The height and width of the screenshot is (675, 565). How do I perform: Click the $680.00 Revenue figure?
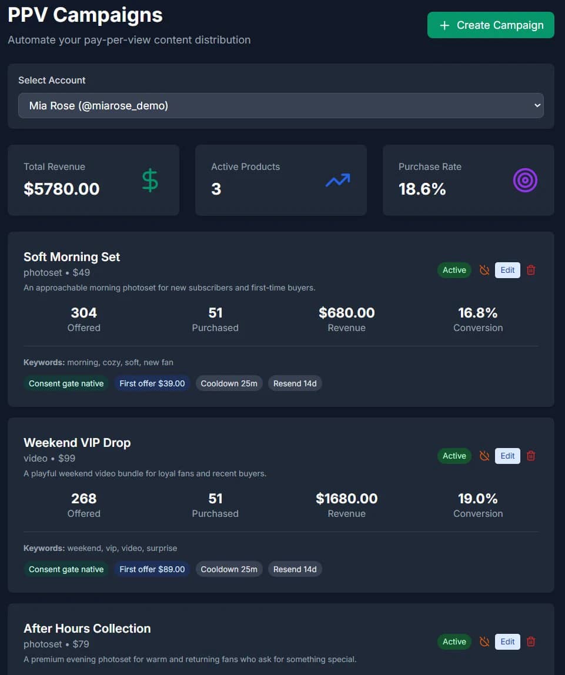coord(346,313)
